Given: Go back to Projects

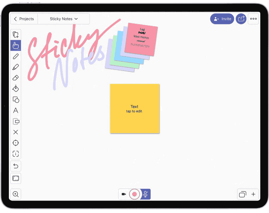Looking at the screenshot, I should tap(24, 19).
